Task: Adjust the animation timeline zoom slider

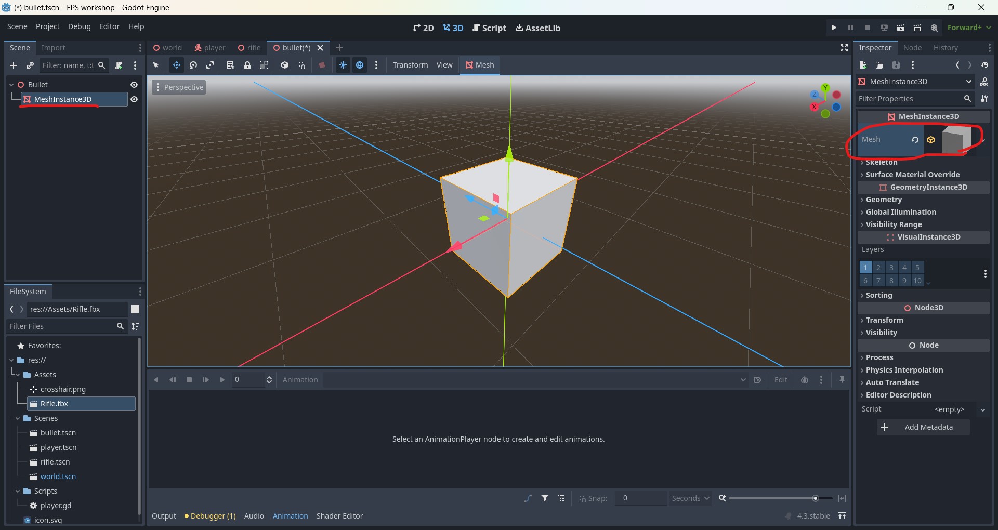Action: click(x=815, y=498)
